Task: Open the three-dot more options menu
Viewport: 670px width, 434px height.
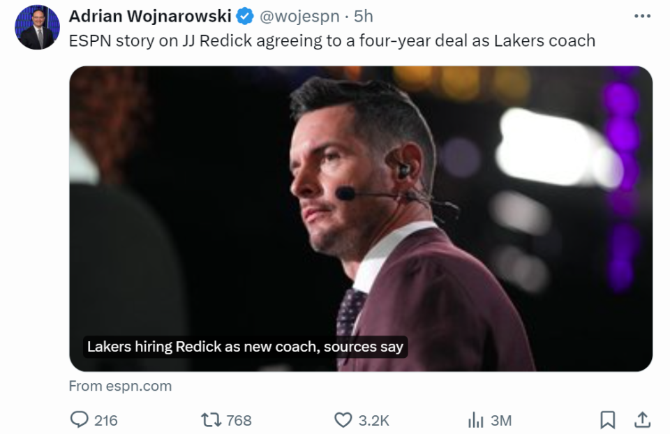Action: coord(642,16)
